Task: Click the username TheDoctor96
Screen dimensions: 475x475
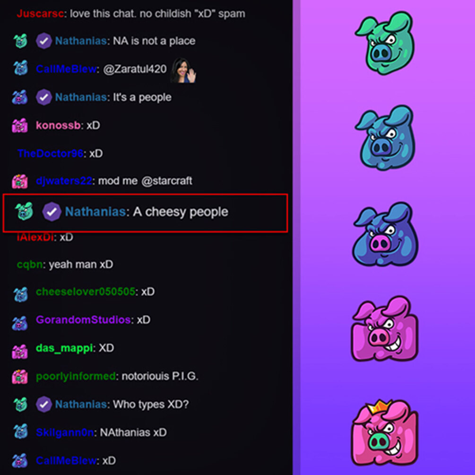Action: (50, 153)
